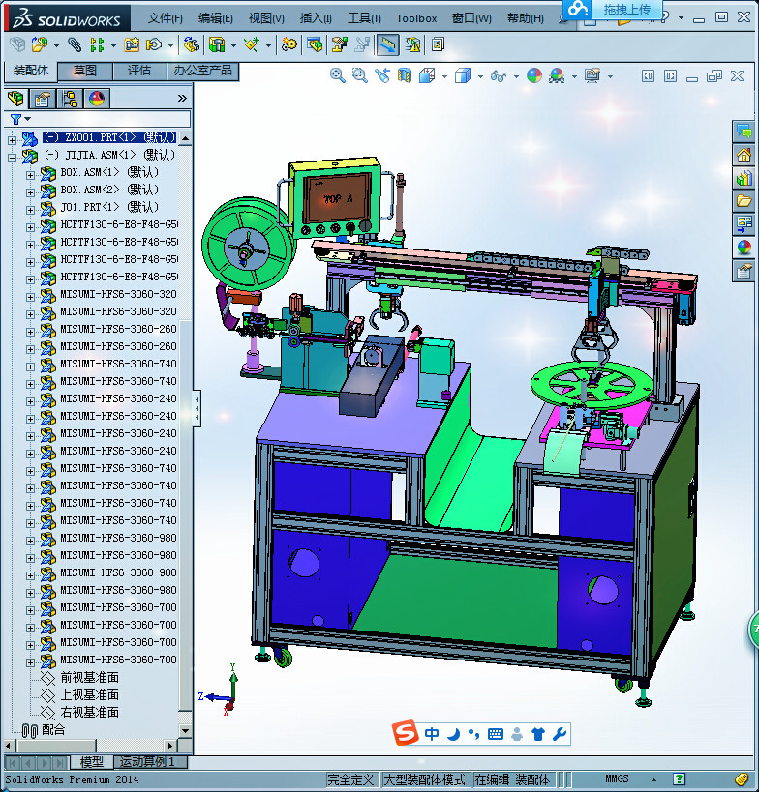
Task: Toggle the Section View icon
Action: tap(405, 76)
